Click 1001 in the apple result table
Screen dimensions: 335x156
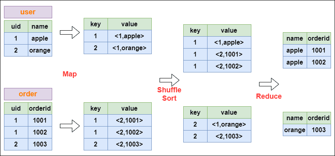click(x=319, y=51)
